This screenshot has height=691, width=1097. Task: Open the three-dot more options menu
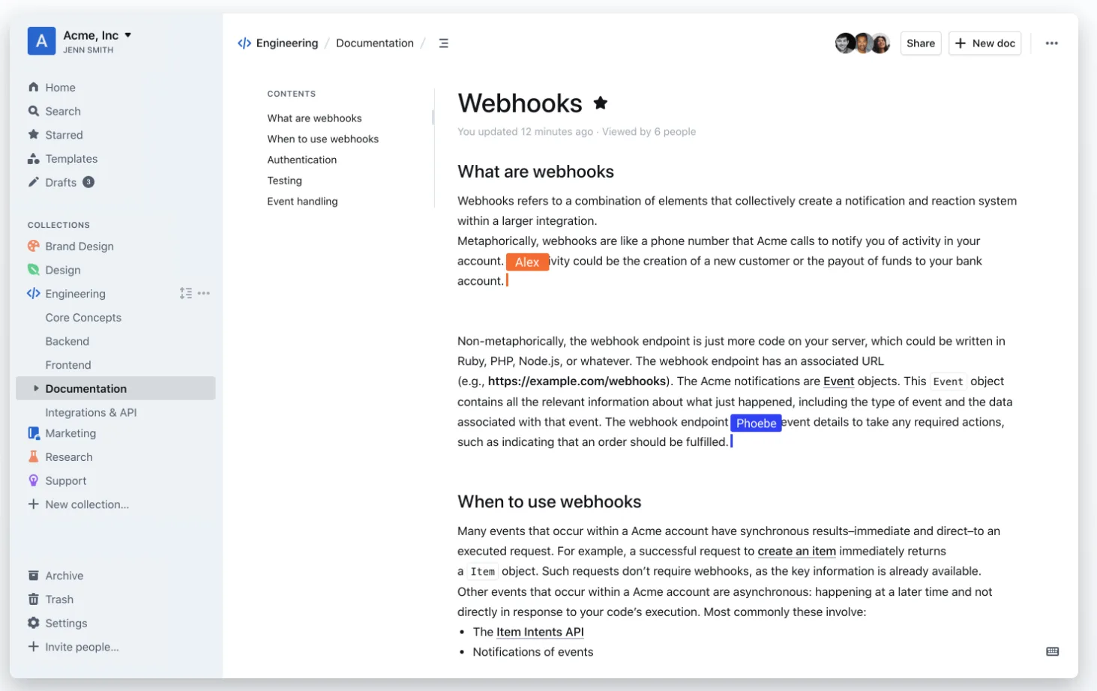point(1051,43)
